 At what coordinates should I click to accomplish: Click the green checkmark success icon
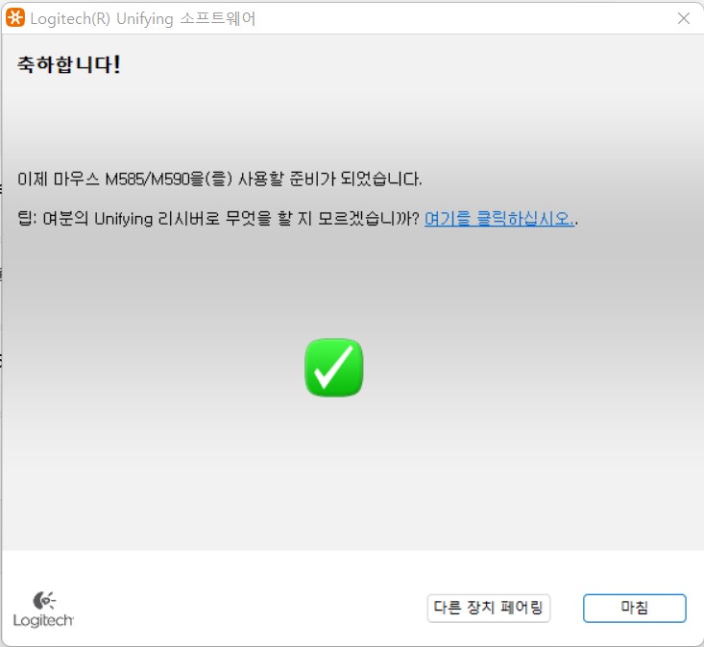333,368
